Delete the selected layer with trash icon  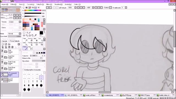(x=12, y=47)
